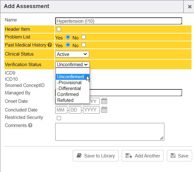The width and height of the screenshot is (194, 172).
Task: Pick the Provisional verification option
Action: 69,83
